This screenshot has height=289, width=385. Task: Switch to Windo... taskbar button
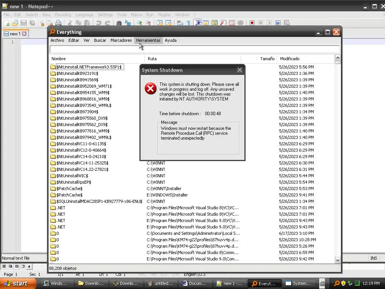pyautogui.click(x=57, y=283)
